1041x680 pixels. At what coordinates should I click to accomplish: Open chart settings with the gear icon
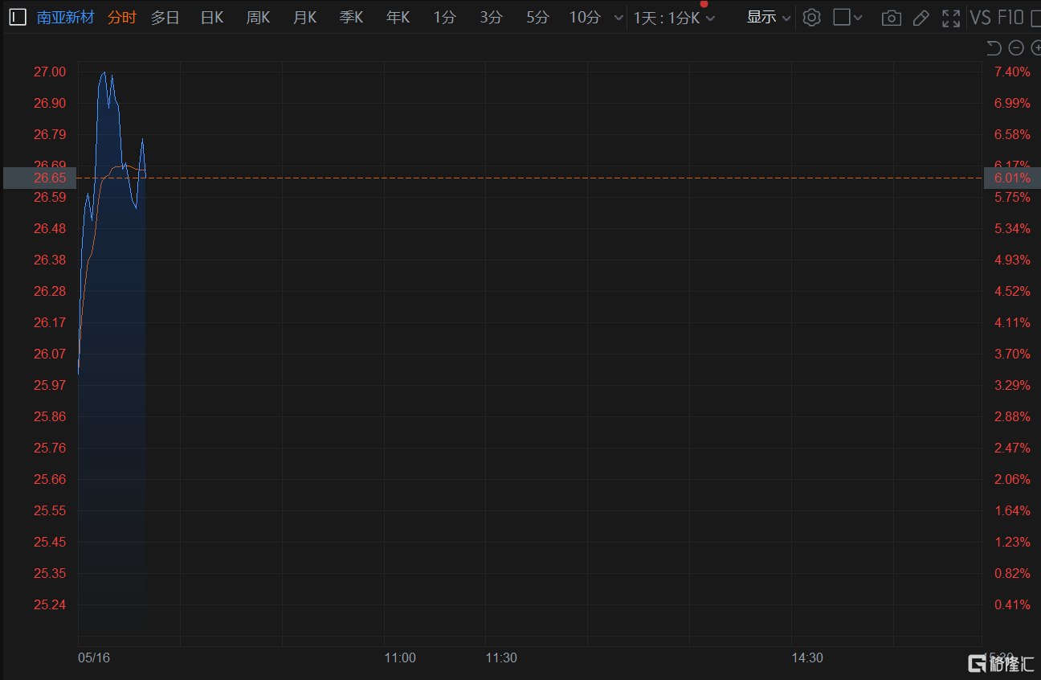(812, 17)
